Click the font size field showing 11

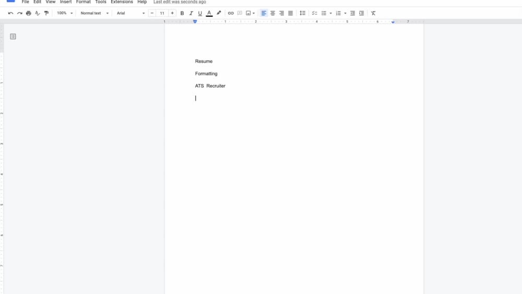(162, 14)
